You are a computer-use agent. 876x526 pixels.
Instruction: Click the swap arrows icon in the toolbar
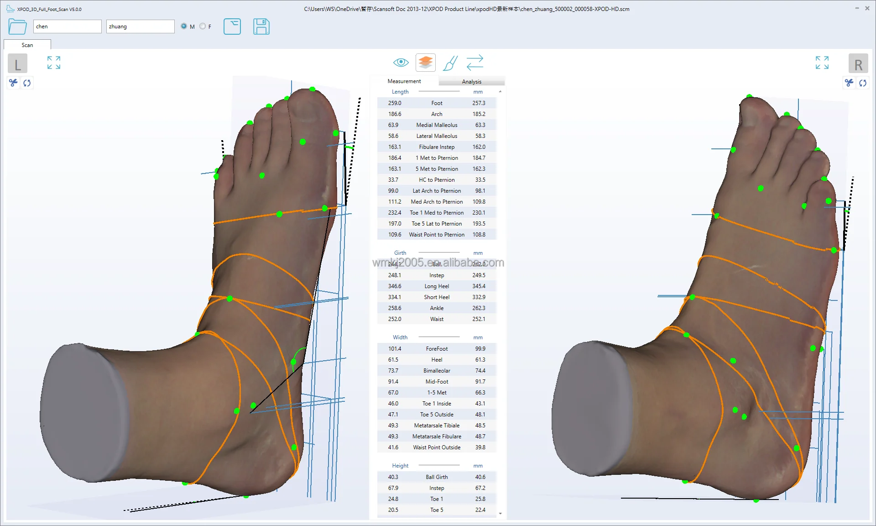tap(474, 63)
